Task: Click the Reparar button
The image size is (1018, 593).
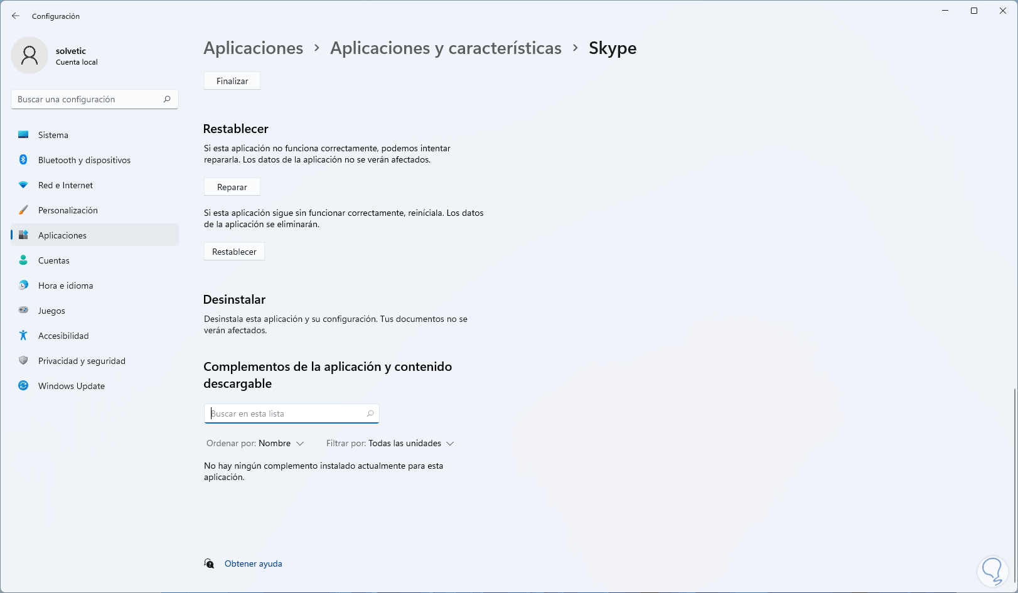Action: point(232,187)
